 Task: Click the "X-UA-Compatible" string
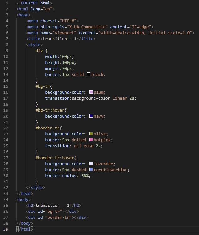87,27
